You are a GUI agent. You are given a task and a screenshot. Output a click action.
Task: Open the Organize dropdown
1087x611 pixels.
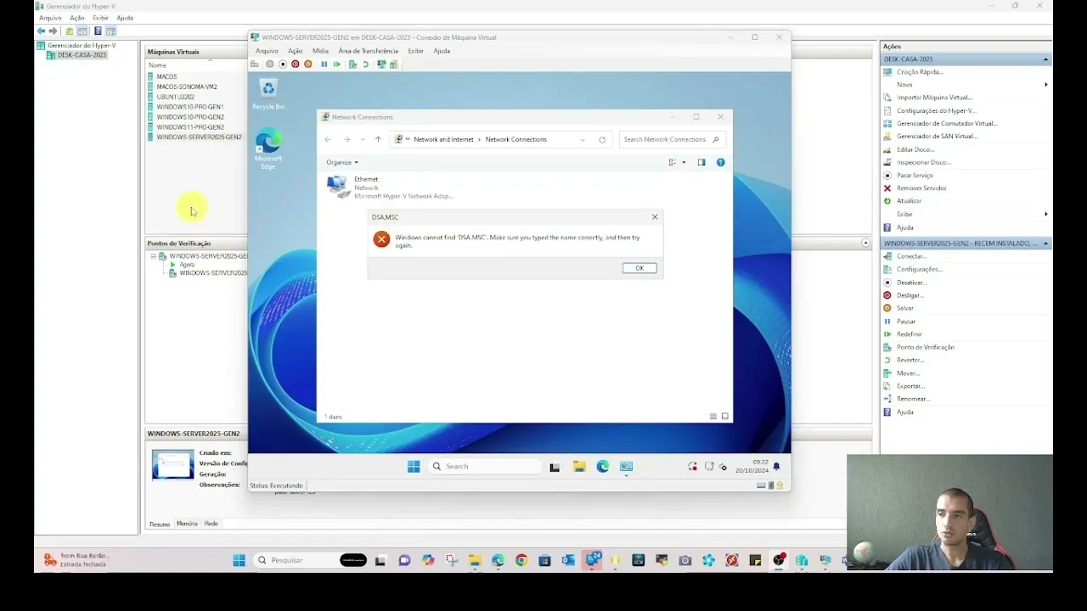[x=342, y=162]
